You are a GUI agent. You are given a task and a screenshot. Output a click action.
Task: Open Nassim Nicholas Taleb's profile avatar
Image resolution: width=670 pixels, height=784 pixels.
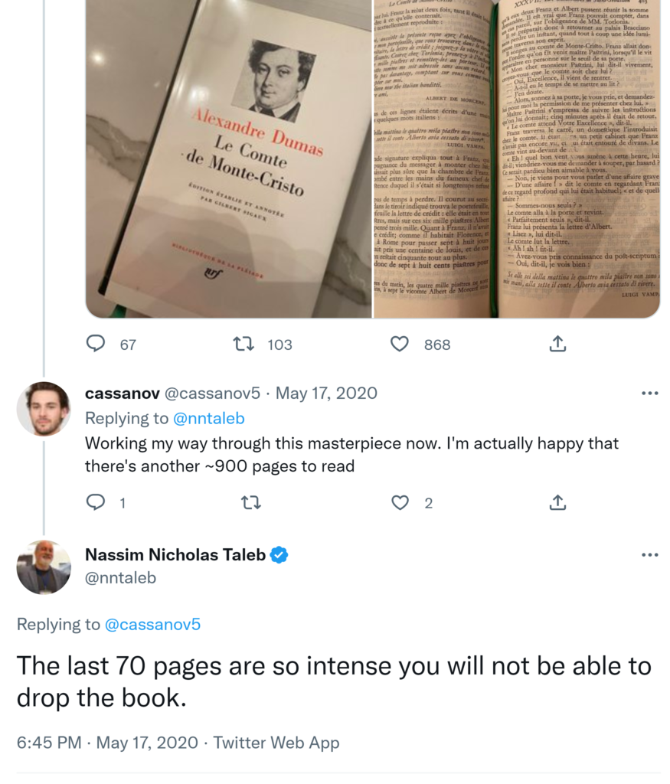coord(44,567)
